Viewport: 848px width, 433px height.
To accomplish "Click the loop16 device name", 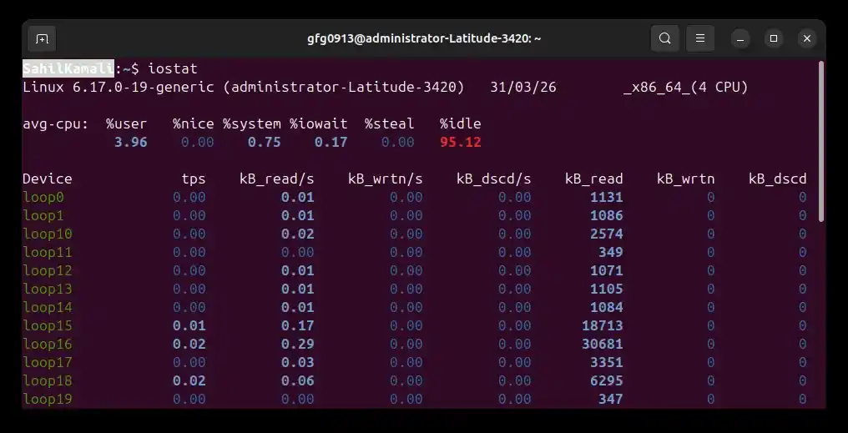I will point(48,345).
